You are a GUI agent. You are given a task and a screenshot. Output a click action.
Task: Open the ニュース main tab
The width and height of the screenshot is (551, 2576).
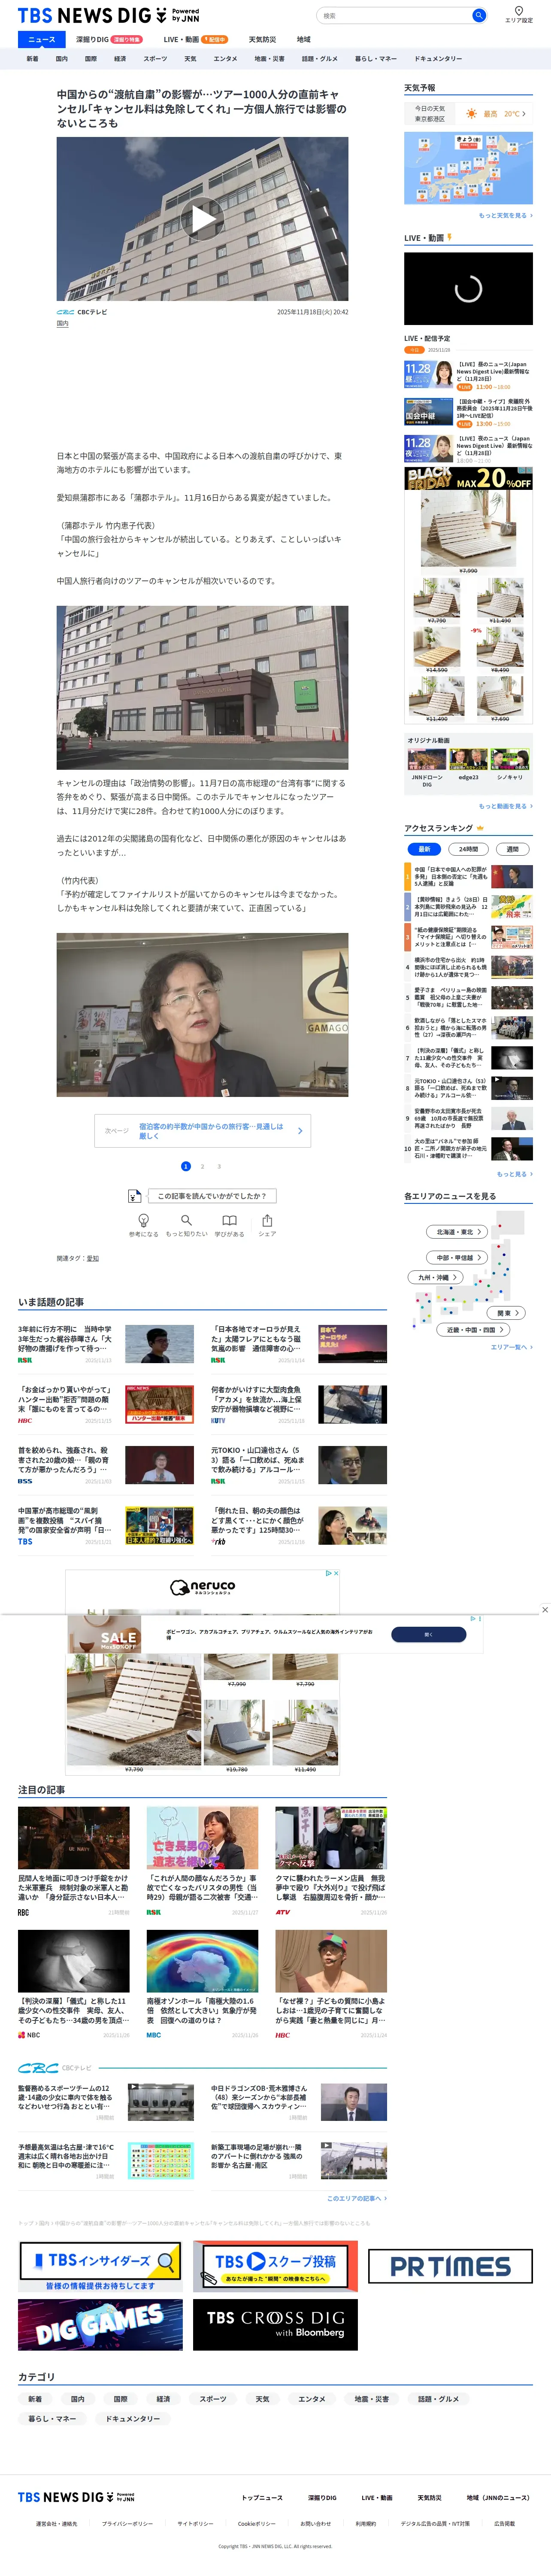click(41, 39)
